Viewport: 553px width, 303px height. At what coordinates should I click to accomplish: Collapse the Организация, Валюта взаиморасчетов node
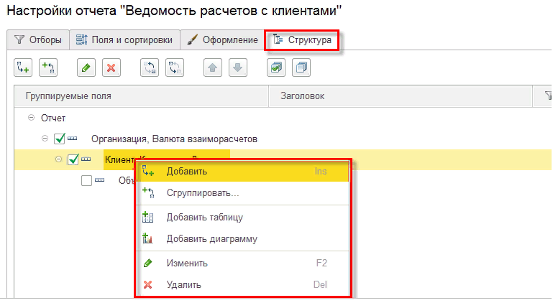pos(45,139)
